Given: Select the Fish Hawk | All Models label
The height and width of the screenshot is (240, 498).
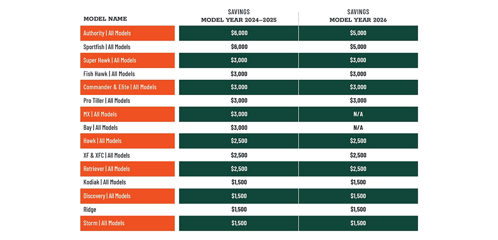Looking at the screenshot, I should [109, 74].
